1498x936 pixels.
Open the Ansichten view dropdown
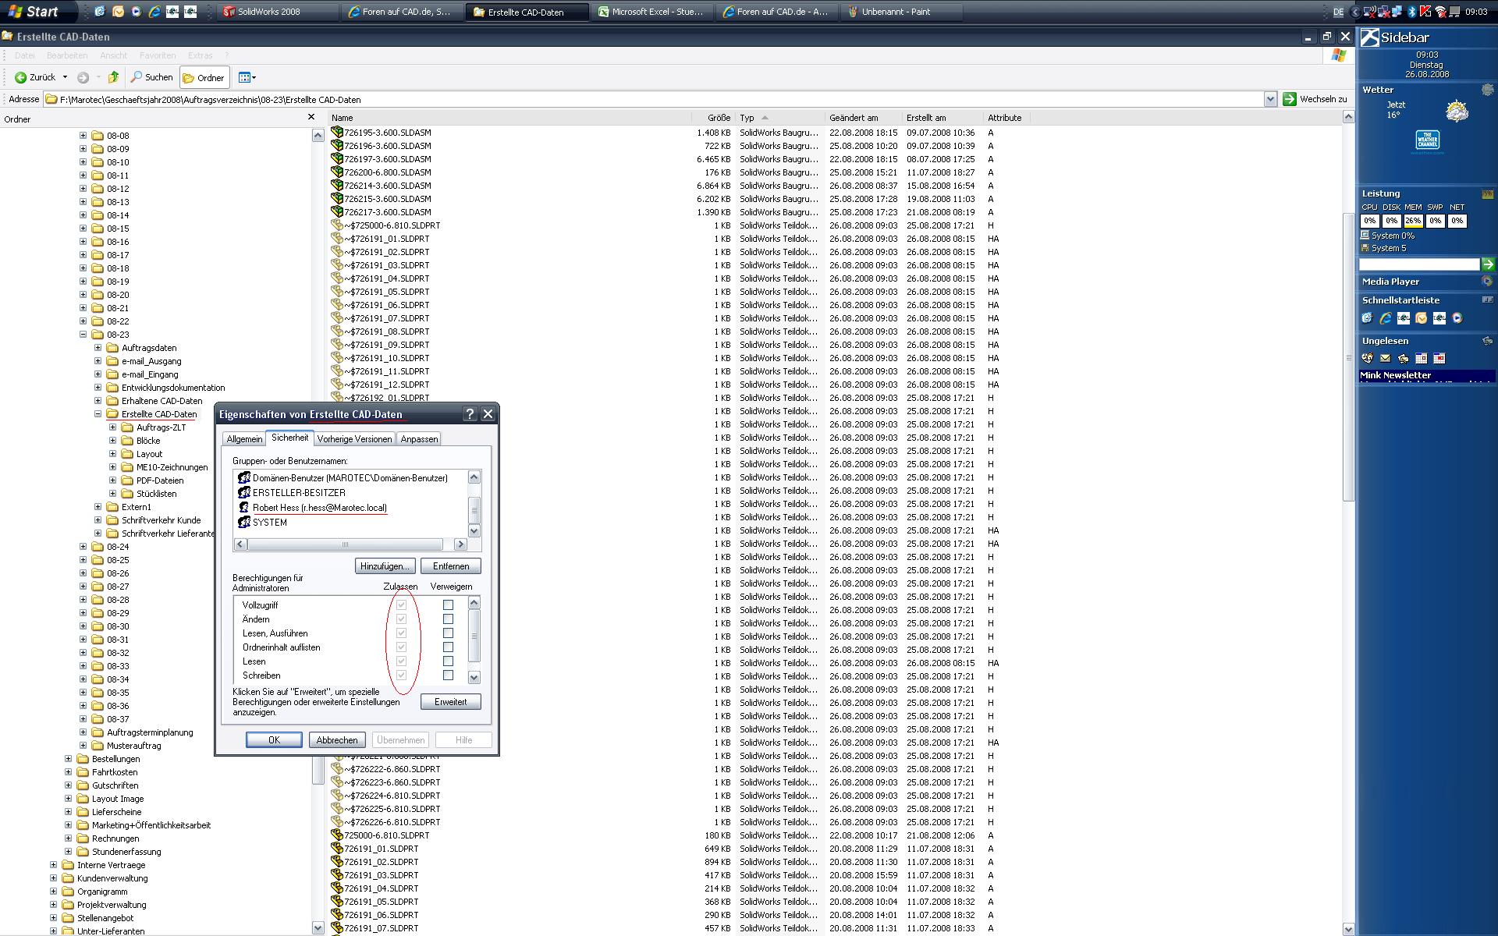(x=247, y=77)
